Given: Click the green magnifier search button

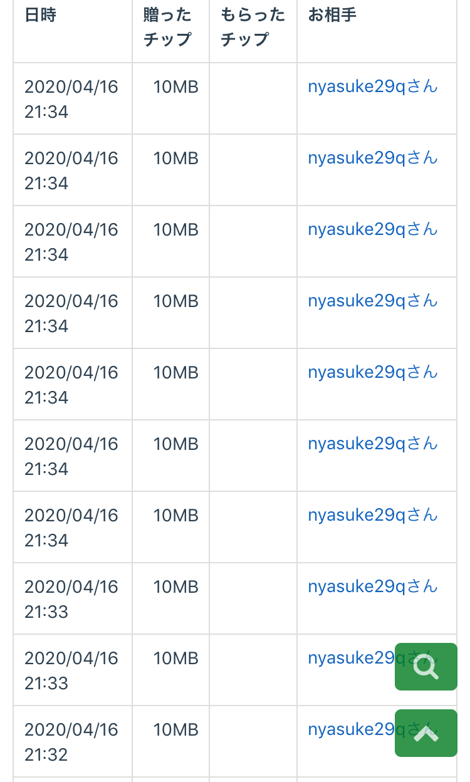Looking at the screenshot, I should pyautogui.click(x=426, y=667).
